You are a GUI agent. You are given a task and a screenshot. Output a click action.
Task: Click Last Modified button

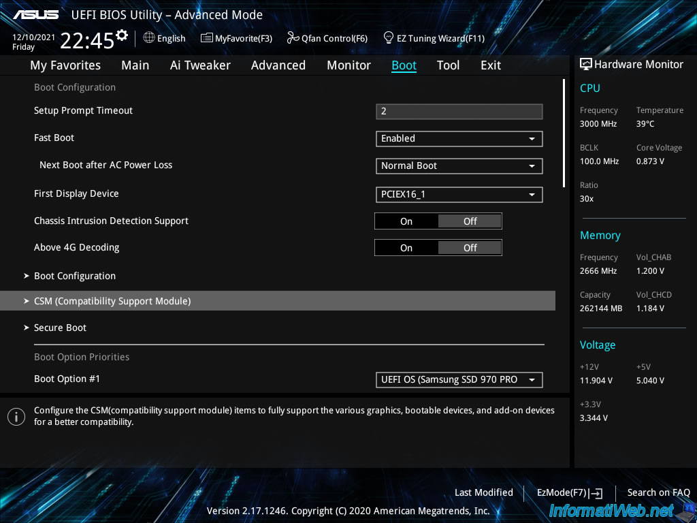(483, 493)
